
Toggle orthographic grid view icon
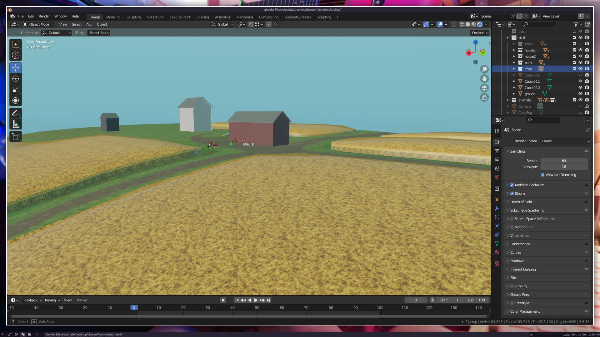point(484,98)
